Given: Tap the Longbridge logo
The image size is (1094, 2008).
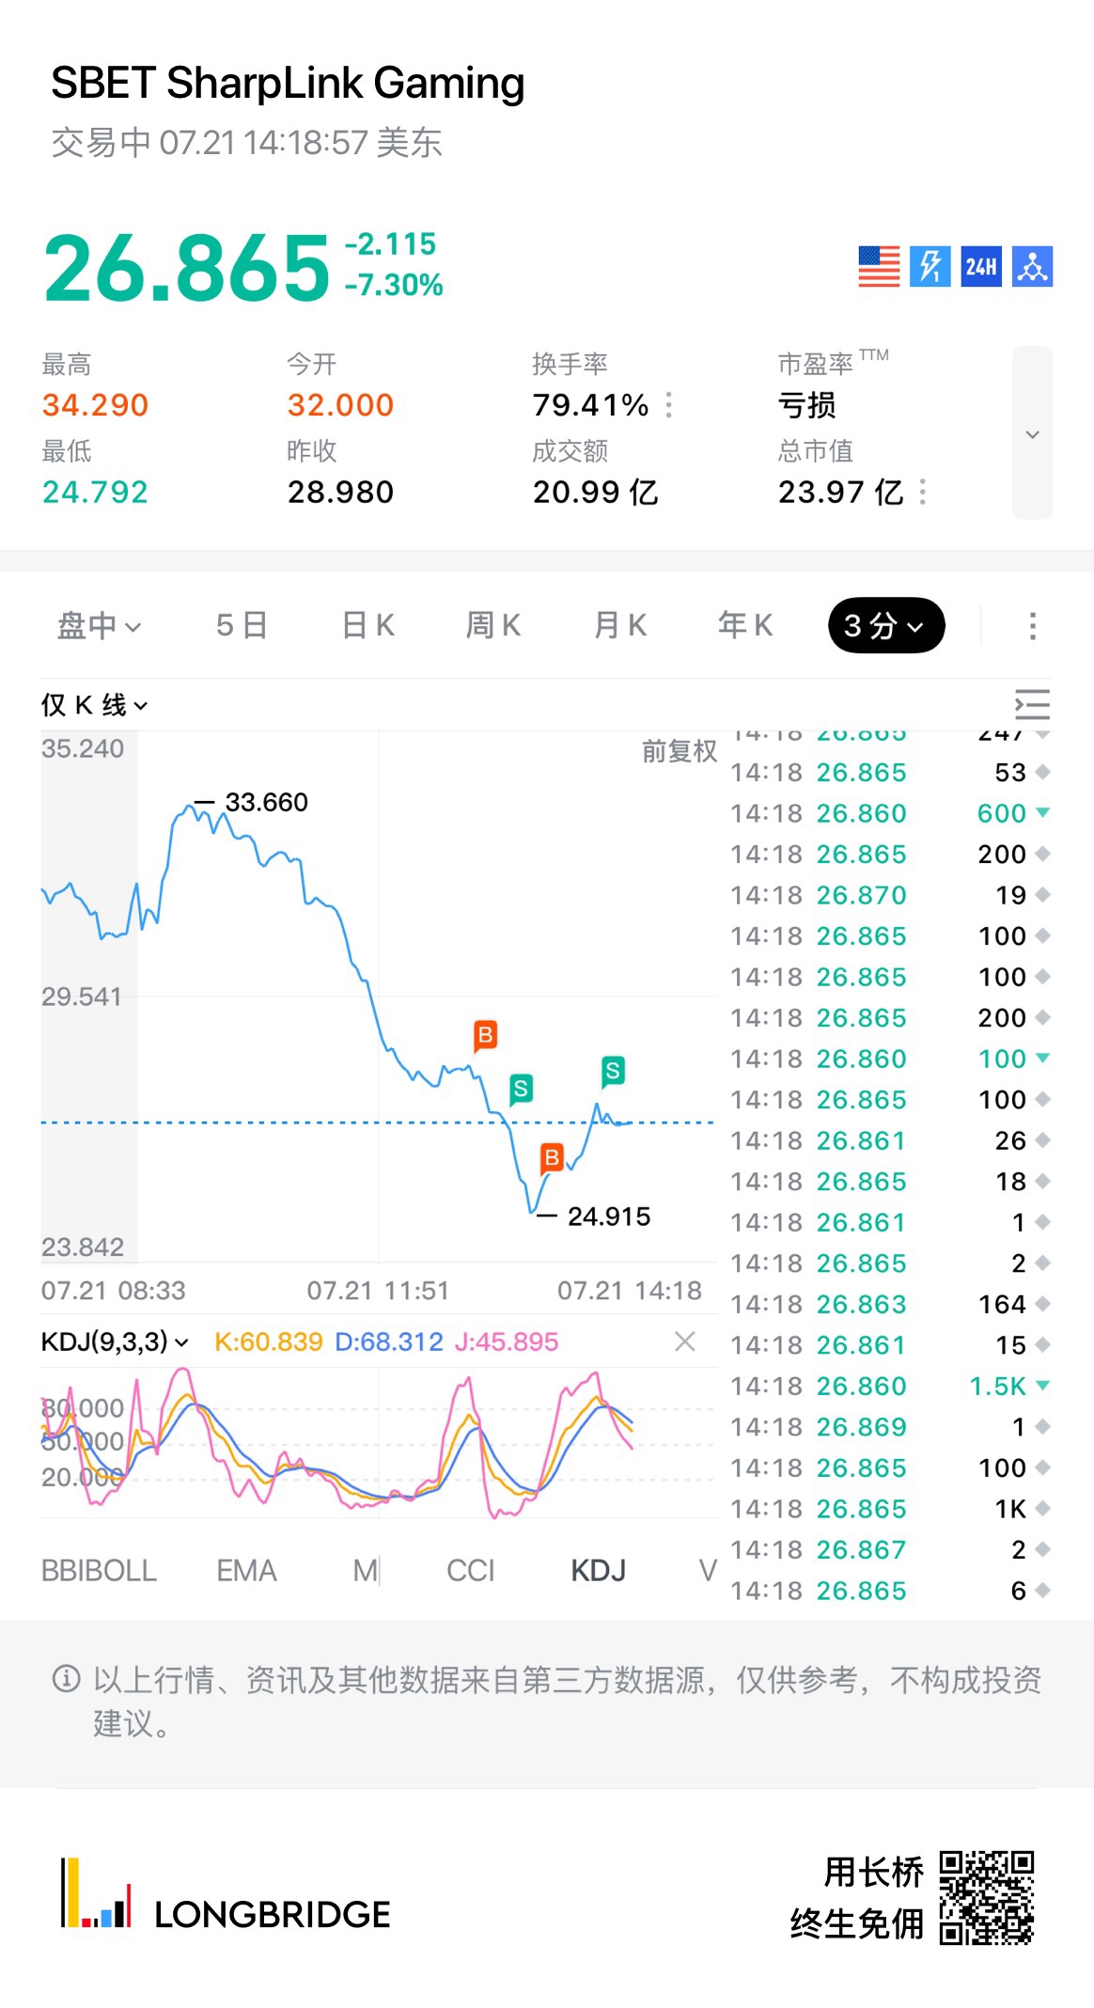Looking at the screenshot, I should click(x=226, y=1894).
